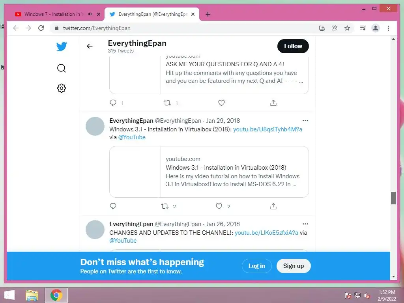Click the Twitter bird logo in sidebar
Viewport: 404px width, 303px height.
[x=62, y=47]
